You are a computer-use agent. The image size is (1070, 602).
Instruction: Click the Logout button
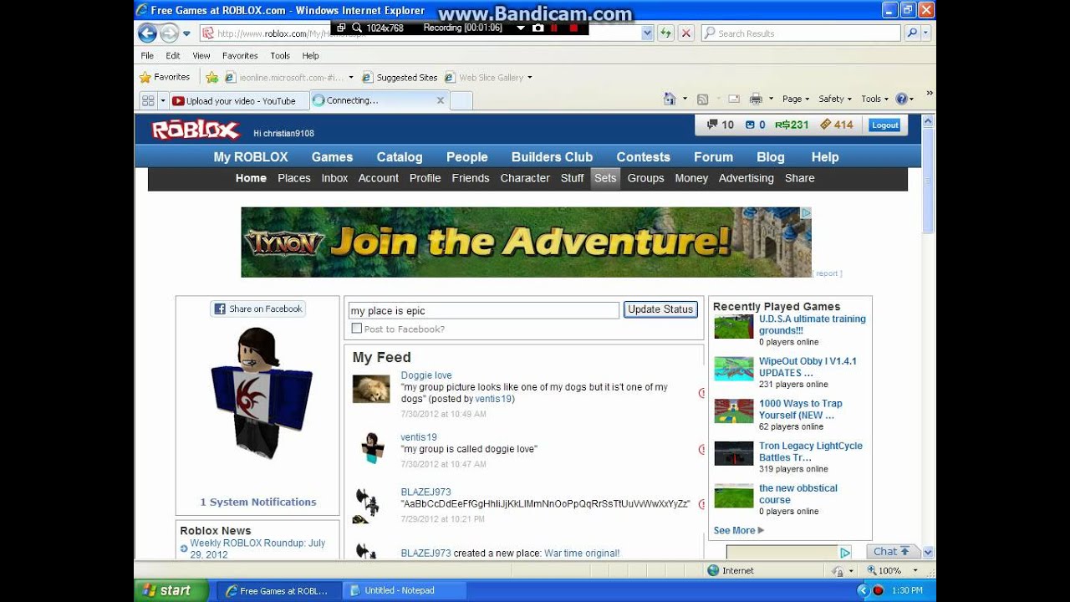pyautogui.click(x=884, y=125)
